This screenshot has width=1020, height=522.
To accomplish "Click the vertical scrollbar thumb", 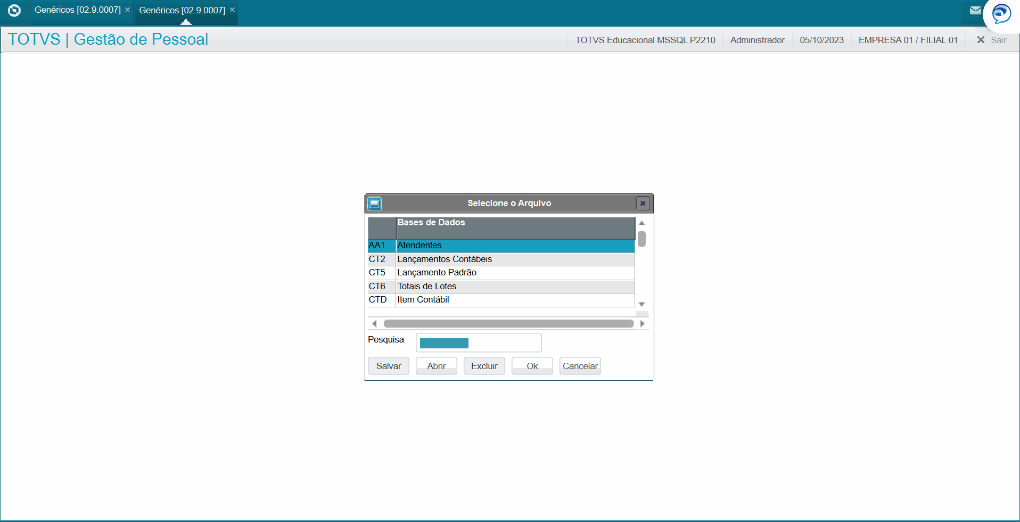I will click(642, 239).
